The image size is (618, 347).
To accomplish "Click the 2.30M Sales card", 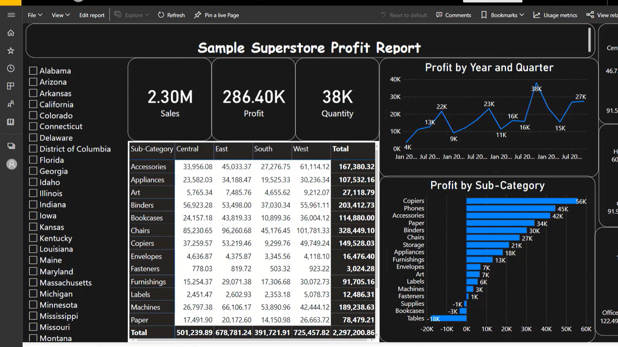I will click(x=170, y=100).
